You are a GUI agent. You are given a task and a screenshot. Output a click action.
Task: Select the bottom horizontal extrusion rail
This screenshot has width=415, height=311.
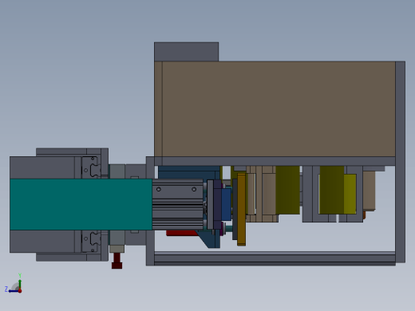(x=275, y=258)
